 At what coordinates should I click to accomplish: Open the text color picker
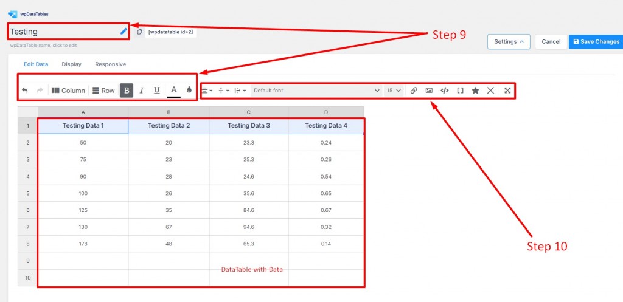click(x=173, y=91)
